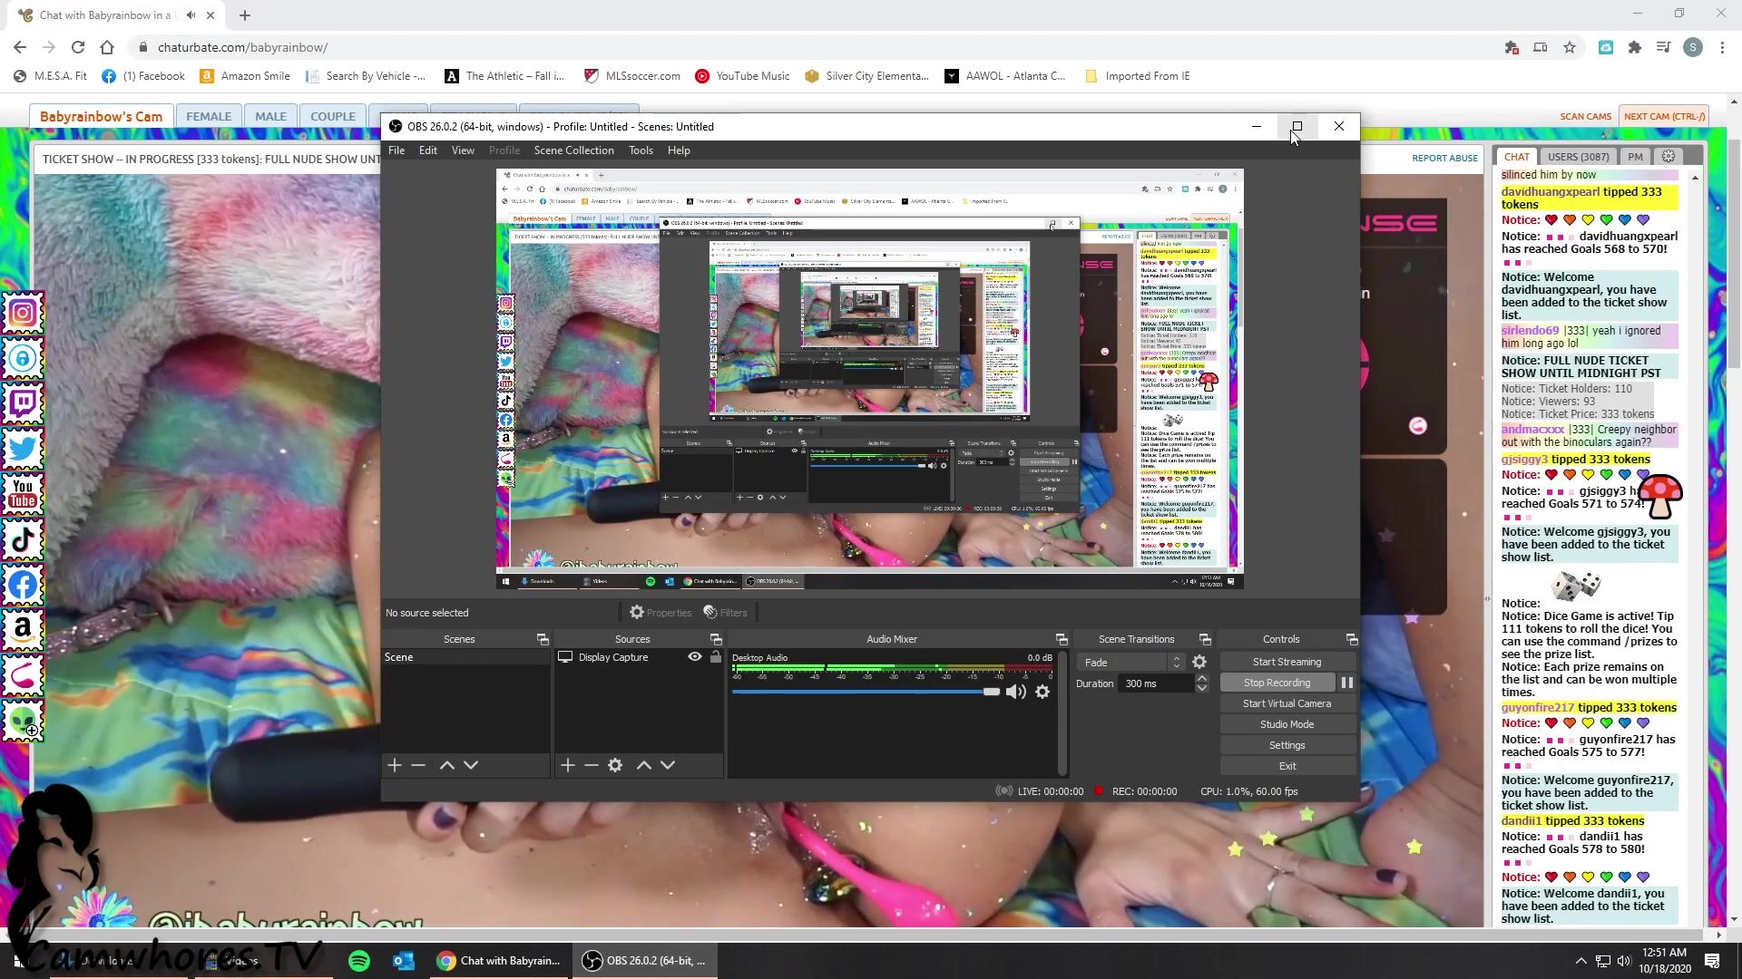Viewport: 1742px width, 979px height.
Task: Open the OBS File menu
Action: coord(396,150)
